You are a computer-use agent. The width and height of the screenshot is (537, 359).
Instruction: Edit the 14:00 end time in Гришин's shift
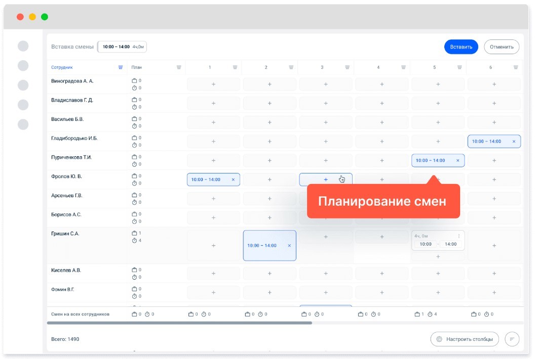pyautogui.click(x=450, y=244)
